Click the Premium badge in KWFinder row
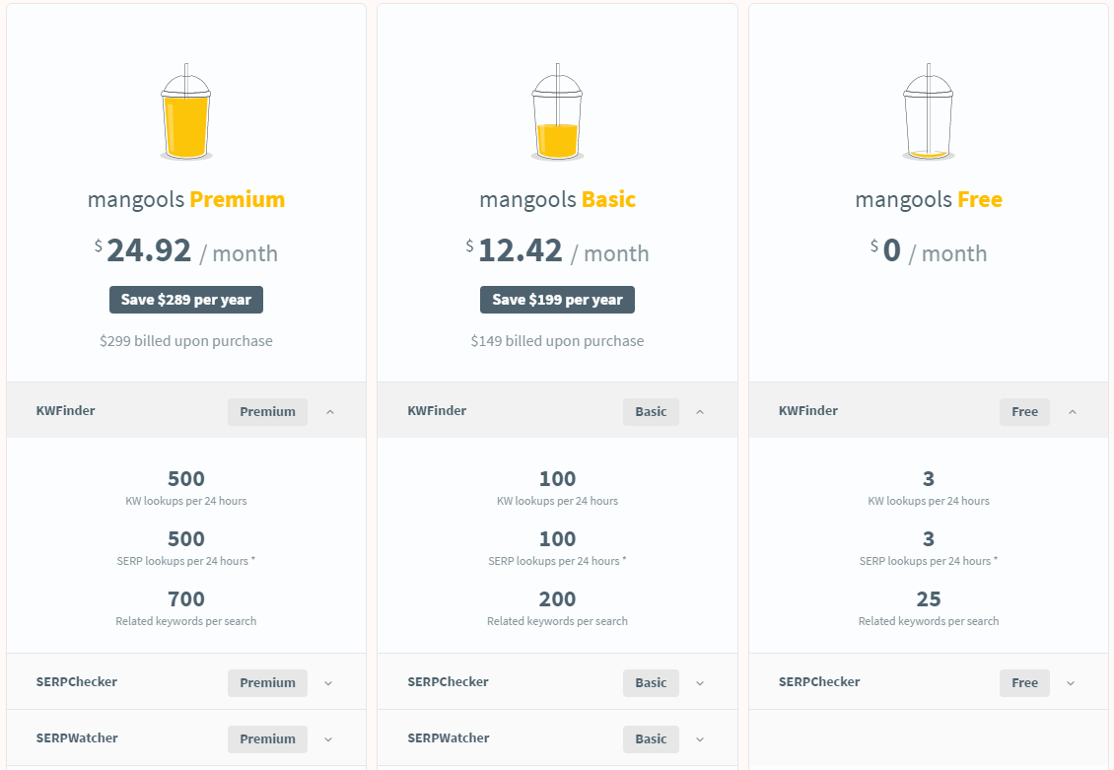The height and width of the screenshot is (770, 1114). pyautogui.click(x=268, y=412)
